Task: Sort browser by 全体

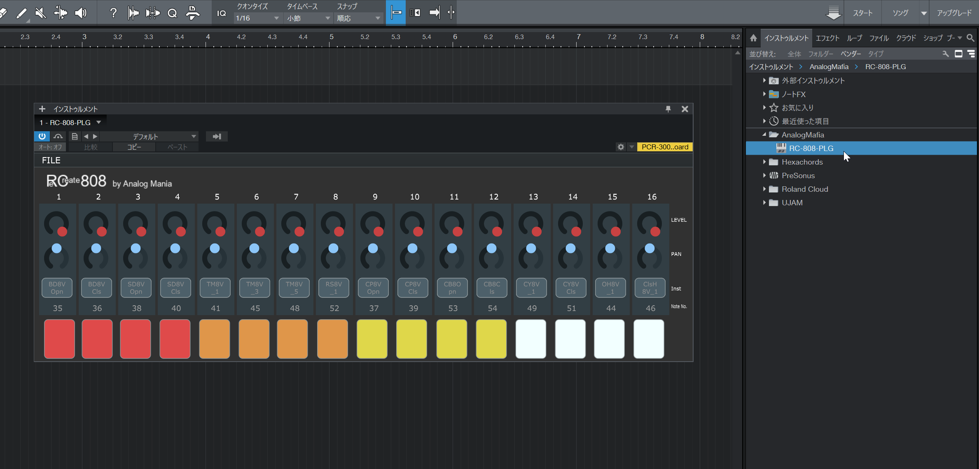Action: [x=794, y=54]
